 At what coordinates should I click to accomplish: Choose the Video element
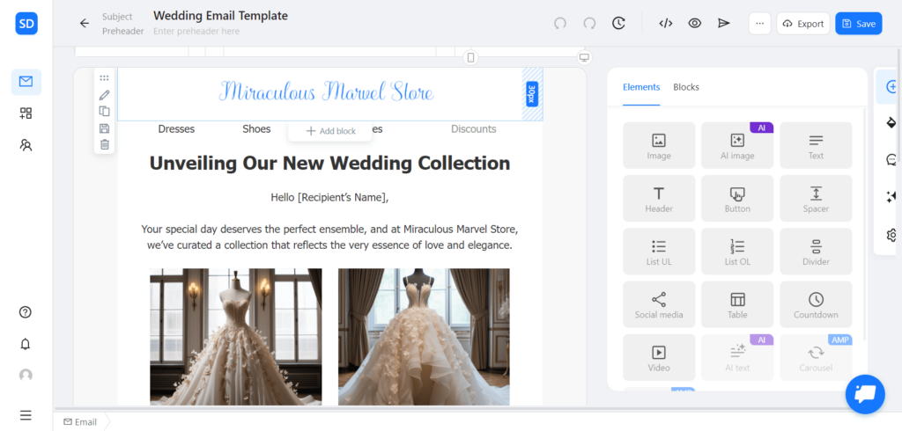[x=659, y=357]
